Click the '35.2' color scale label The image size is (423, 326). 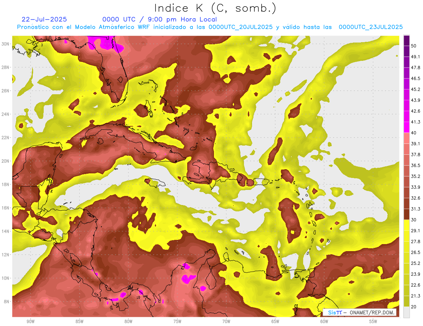(x=415, y=176)
